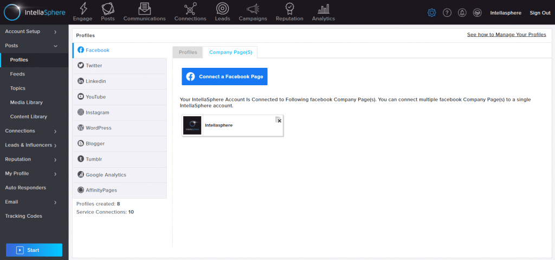Expand Email in the sidebar
This screenshot has width=555, height=260.
(x=34, y=202)
